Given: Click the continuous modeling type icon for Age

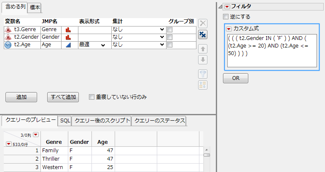Looking at the screenshot, I should pos(67,45).
